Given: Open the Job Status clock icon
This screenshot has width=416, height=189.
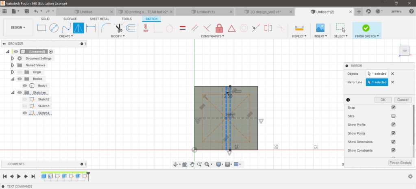Looking at the screenshot, I should point(377,11).
